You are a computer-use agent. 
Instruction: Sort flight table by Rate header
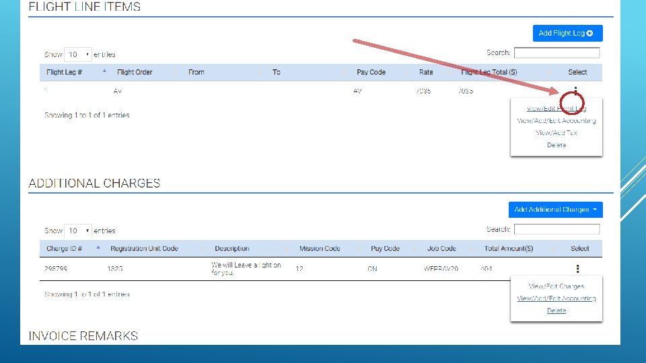pos(426,72)
